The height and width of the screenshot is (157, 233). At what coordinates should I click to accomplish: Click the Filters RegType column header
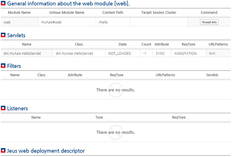point(117,75)
